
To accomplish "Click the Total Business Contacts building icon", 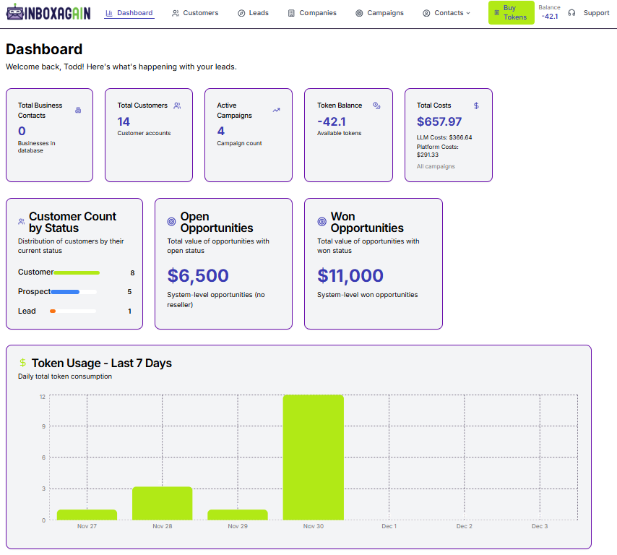I will pyautogui.click(x=78, y=110).
